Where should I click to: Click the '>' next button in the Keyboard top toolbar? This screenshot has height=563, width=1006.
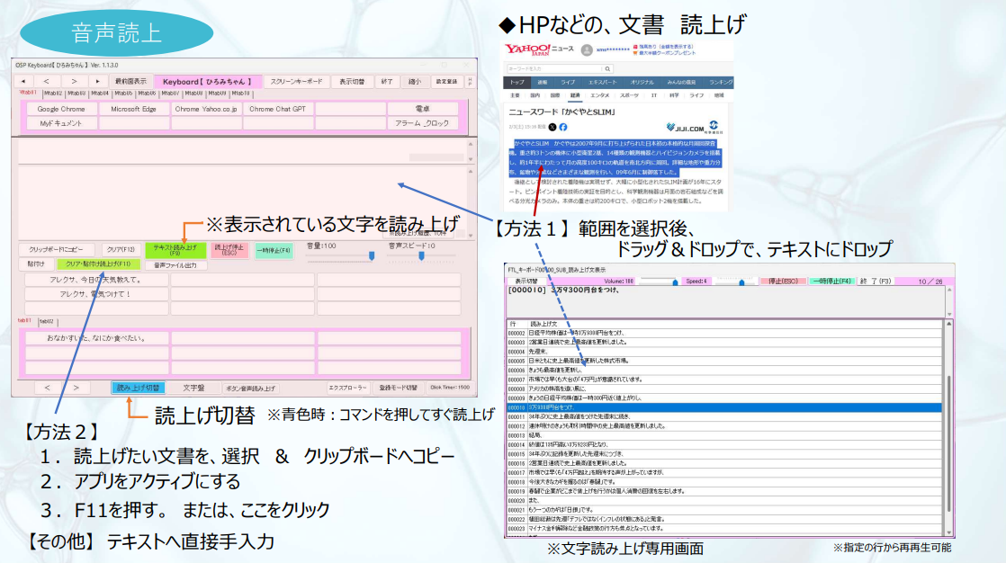74,82
